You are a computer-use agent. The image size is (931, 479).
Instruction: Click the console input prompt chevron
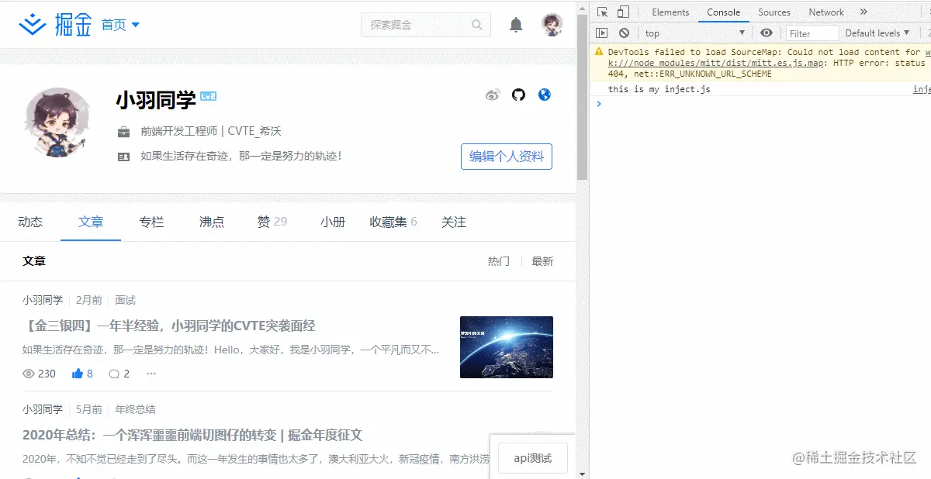(598, 104)
